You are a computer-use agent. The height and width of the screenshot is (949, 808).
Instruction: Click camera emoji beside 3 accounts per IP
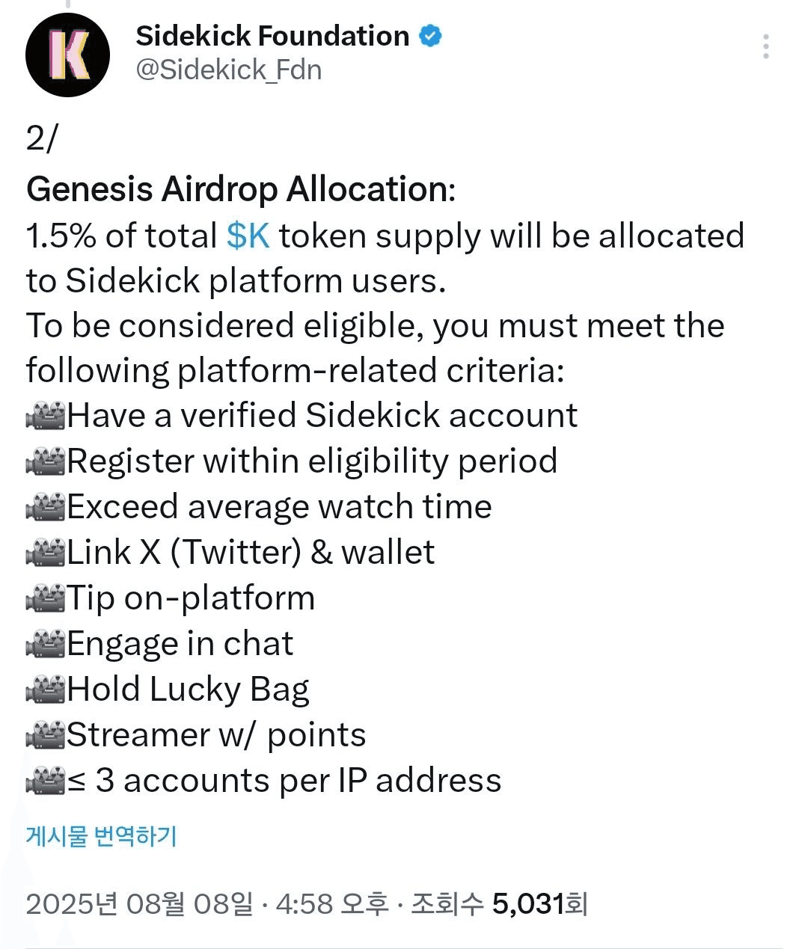click(x=46, y=781)
